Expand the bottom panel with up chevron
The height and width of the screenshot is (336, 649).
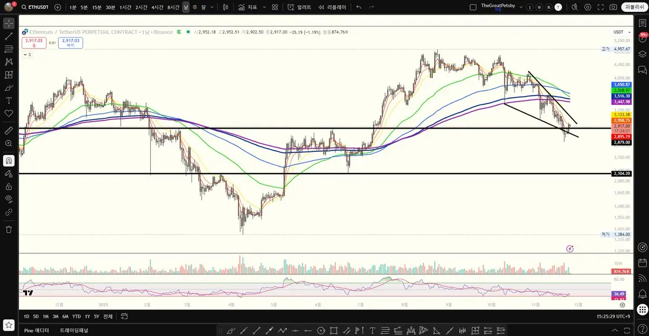click(x=615, y=330)
